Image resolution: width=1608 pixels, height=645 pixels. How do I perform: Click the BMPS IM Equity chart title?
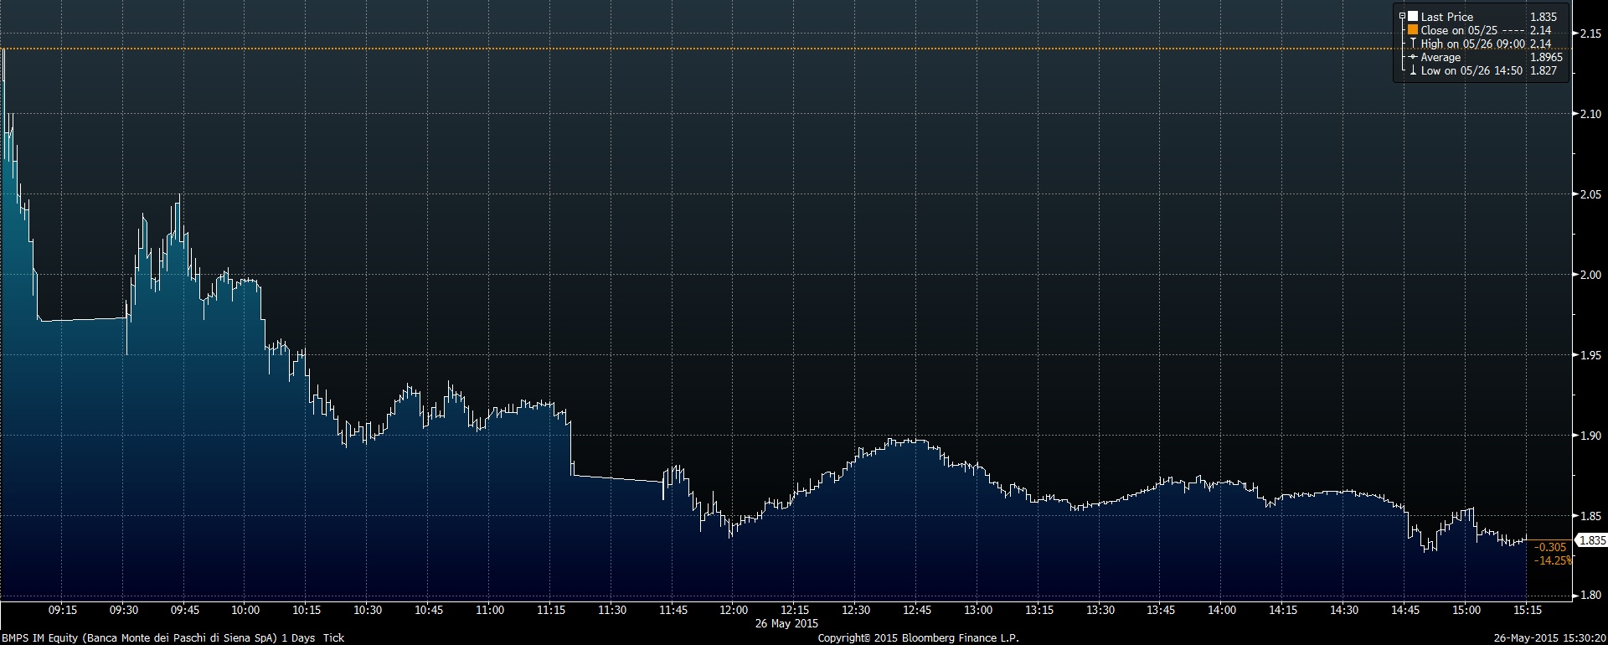(x=173, y=638)
